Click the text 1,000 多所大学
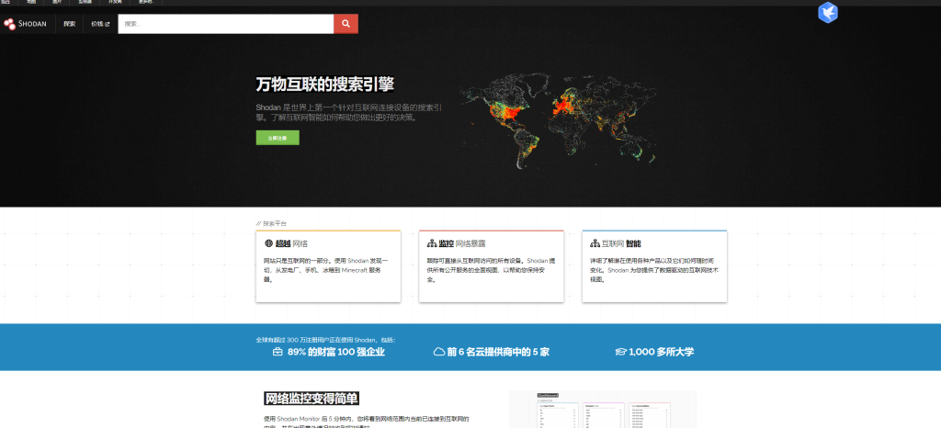Screen dimensions: 941x428 coord(662,352)
